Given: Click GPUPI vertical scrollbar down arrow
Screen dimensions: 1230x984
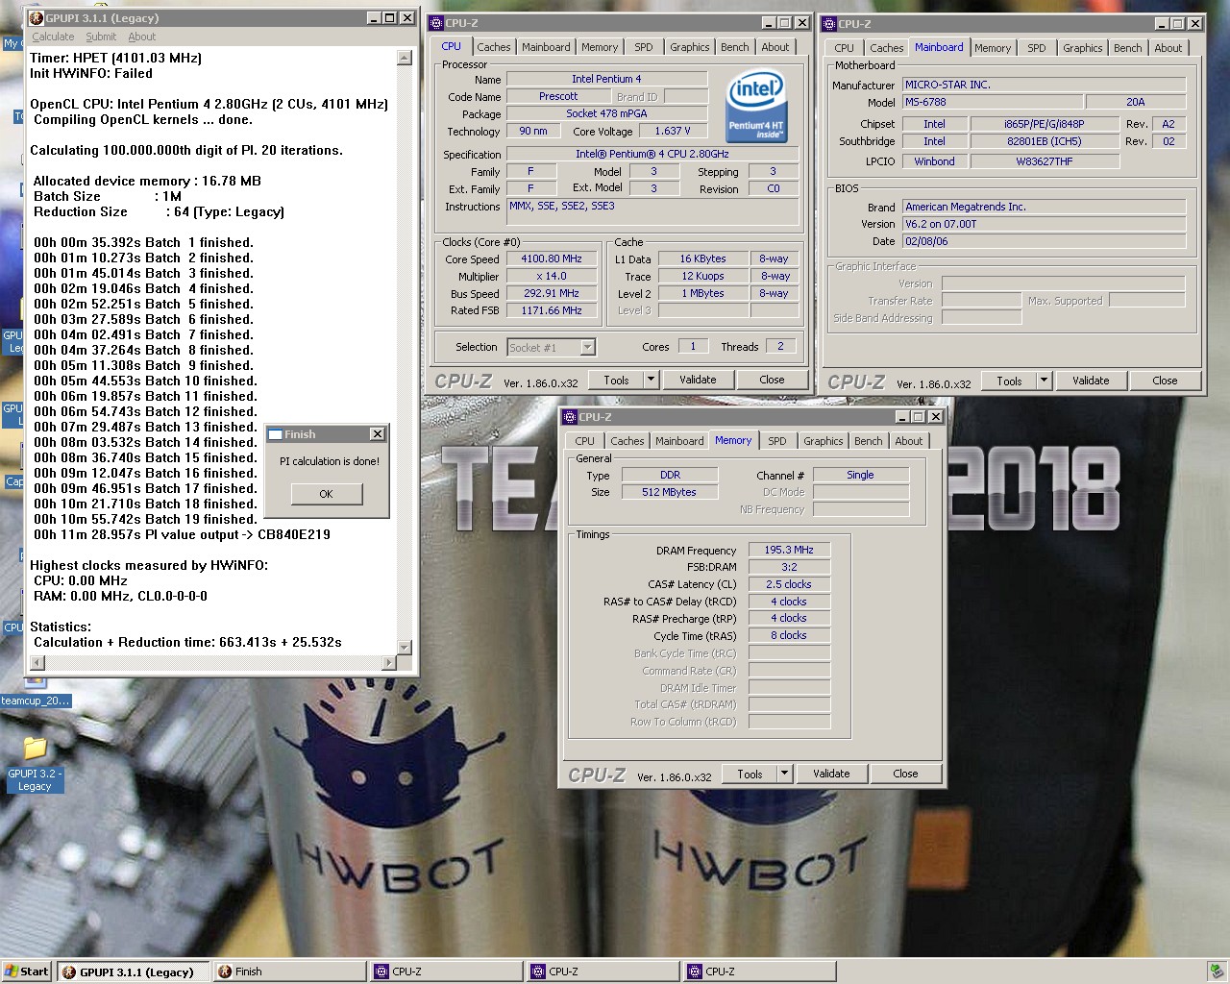Looking at the screenshot, I should coord(405,647).
